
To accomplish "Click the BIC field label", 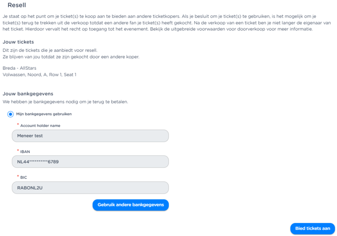I will 24,178.
